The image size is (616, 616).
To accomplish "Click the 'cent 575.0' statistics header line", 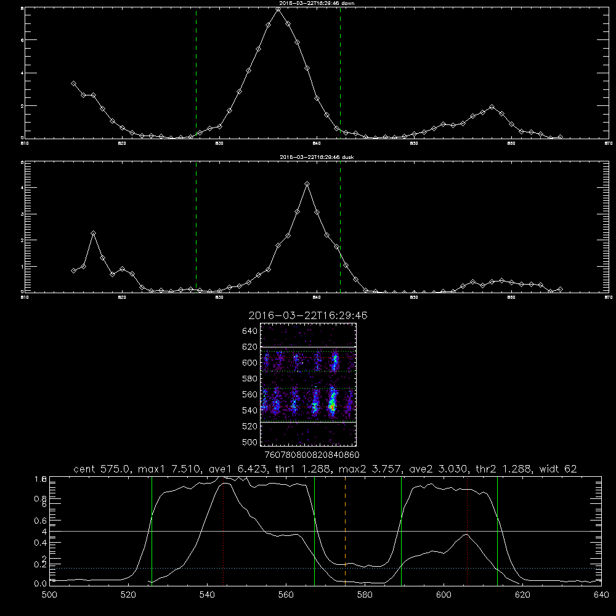I will [325, 469].
